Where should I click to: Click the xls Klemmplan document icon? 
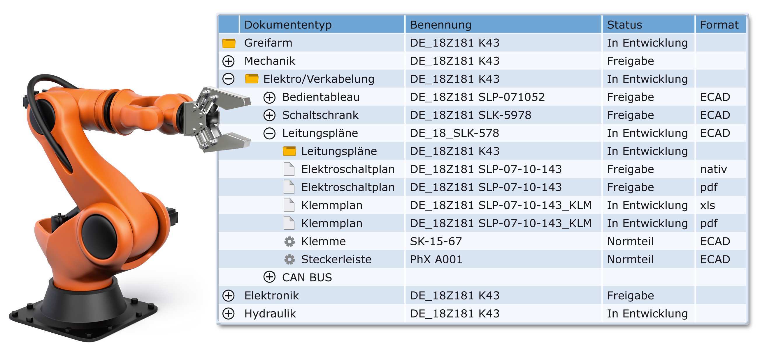[289, 205]
